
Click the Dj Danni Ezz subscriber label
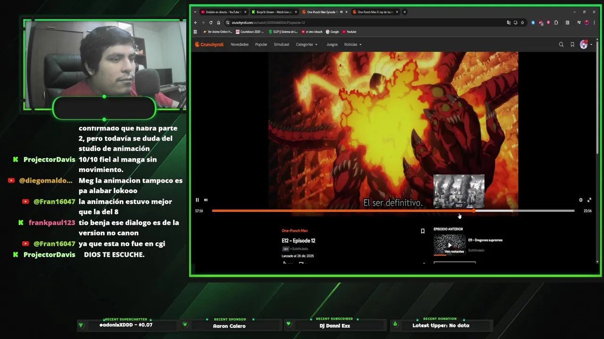335,326
